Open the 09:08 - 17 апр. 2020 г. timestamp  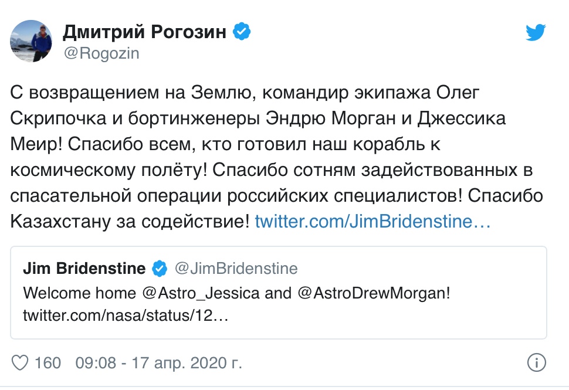(158, 362)
